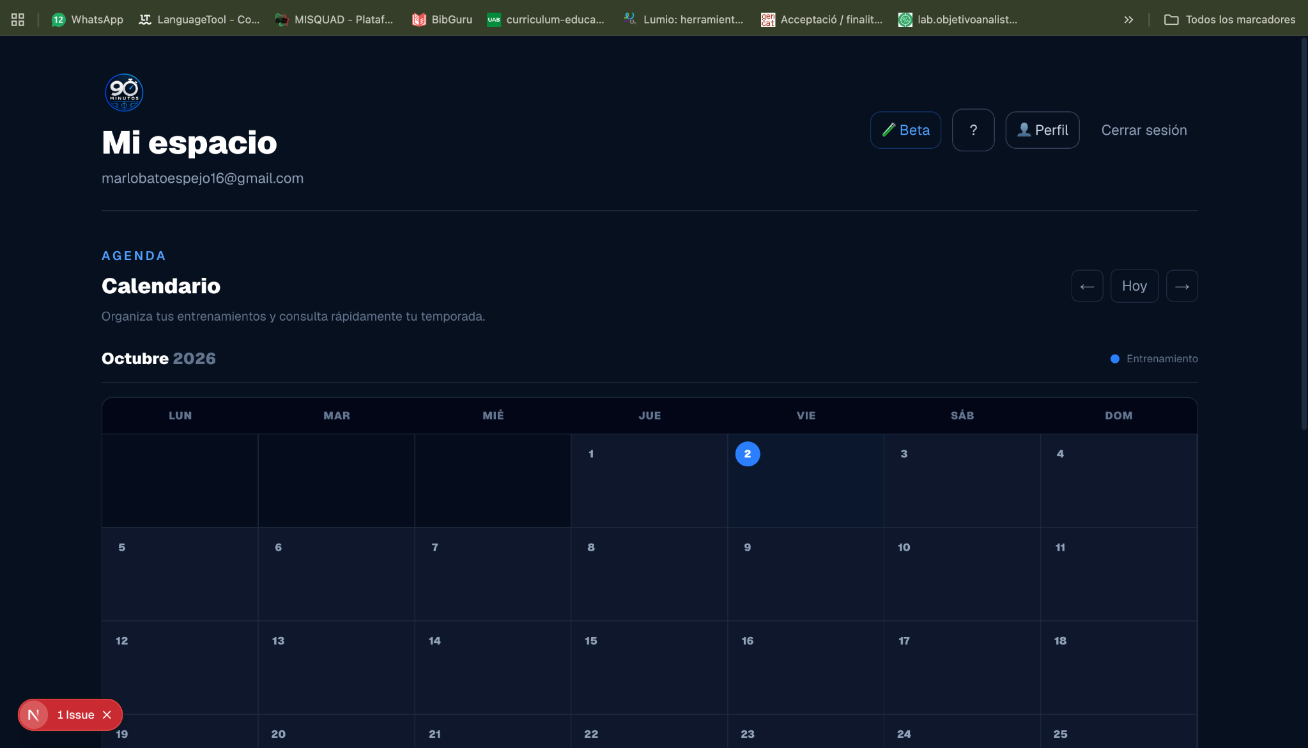Viewport: 1308px width, 748px height.
Task: Open the Next.js dev tools N badge
Action: [x=33, y=715]
